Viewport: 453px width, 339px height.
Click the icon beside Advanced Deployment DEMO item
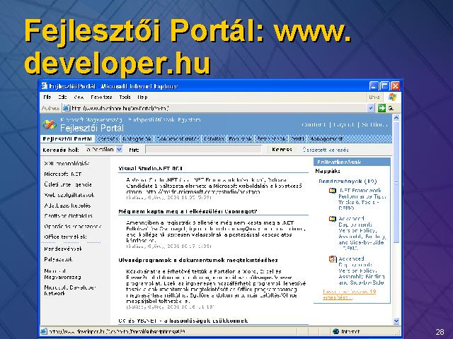(333, 219)
